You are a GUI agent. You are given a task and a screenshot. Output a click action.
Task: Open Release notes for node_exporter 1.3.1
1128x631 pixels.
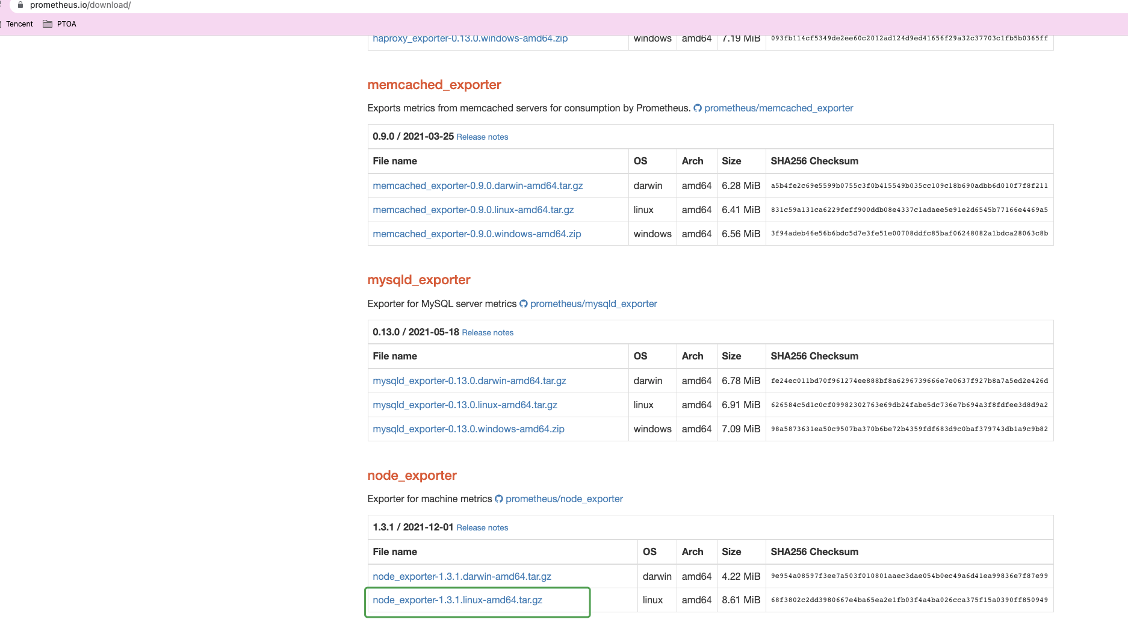482,528
